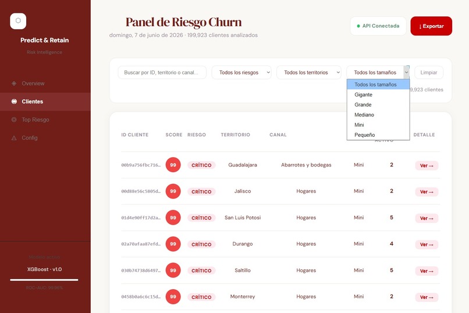Click the Config triangle icon
Screen dimensions: 469x313
(x=14, y=138)
